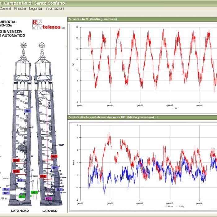Select the EL2 sensor on the north tower
This screenshot has height=217, width=217.
(x=28, y=111)
